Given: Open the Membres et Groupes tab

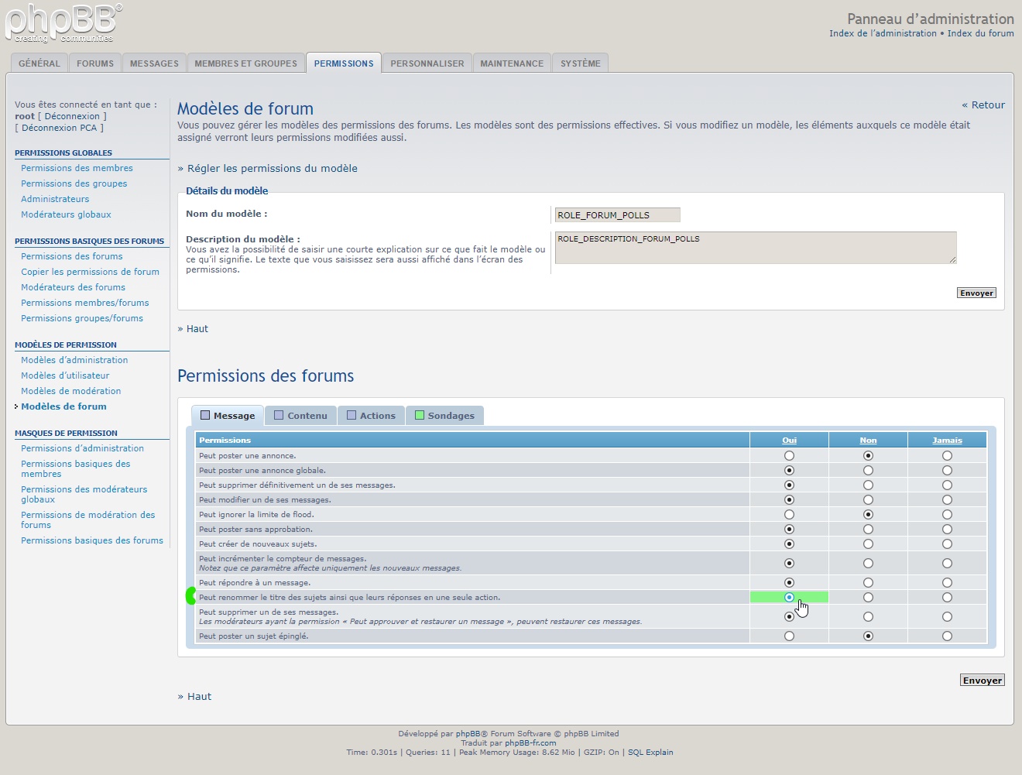Looking at the screenshot, I should click(245, 63).
